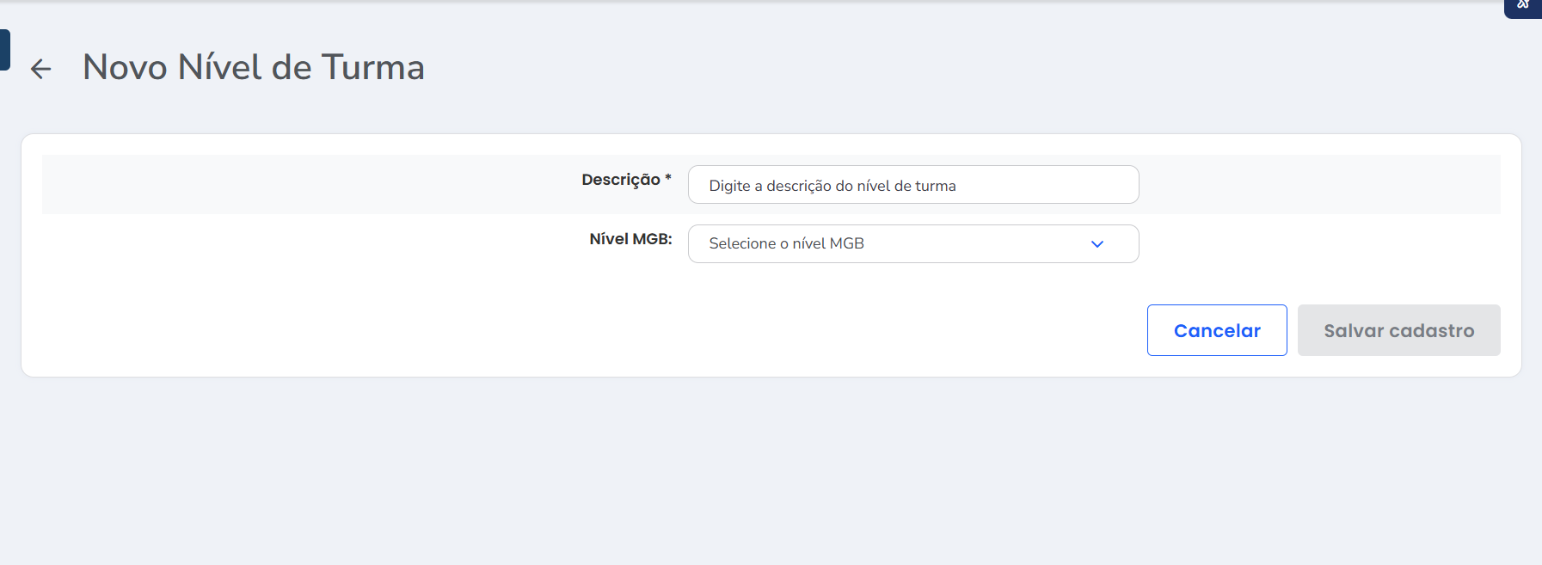Click the required asterisk next to Descrição

pyautogui.click(x=668, y=178)
